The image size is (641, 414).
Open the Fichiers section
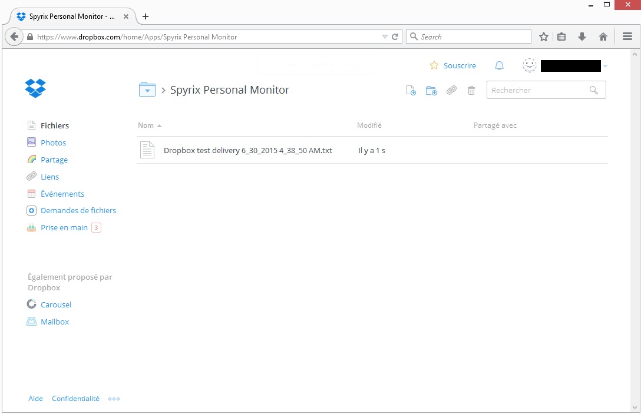(55, 125)
